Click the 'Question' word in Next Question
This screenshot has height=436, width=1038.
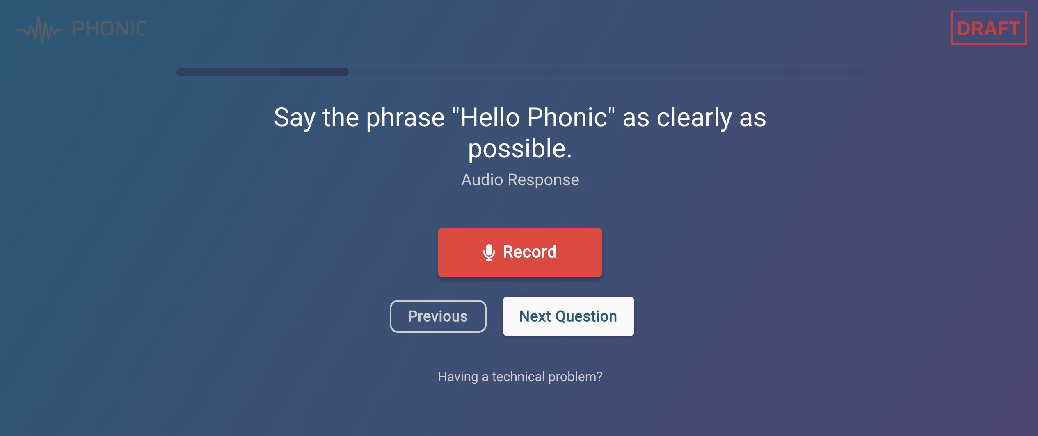pyautogui.click(x=586, y=316)
